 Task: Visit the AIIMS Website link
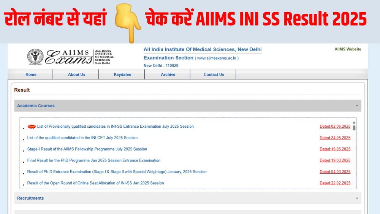click(348, 49)
